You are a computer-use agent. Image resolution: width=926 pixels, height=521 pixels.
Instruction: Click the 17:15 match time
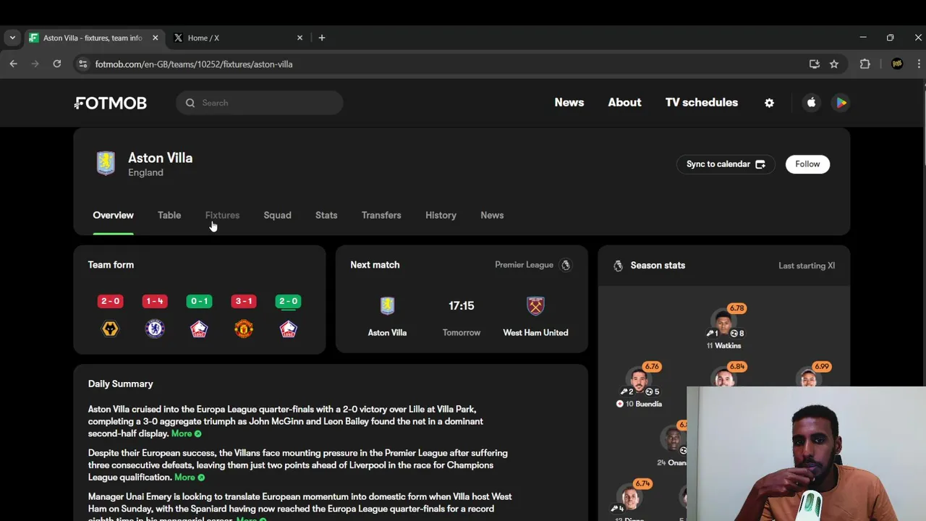[x=461, y=306]
